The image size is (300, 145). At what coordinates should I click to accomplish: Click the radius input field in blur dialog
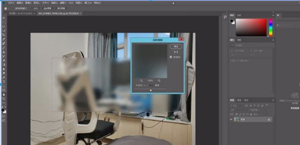(x=148, y=85)
